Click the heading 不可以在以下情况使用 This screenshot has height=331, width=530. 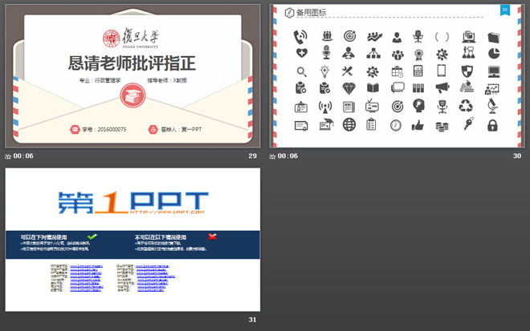tap(161, 237)
